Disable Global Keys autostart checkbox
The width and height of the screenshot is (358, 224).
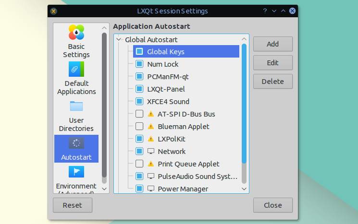tap(139, 51)
